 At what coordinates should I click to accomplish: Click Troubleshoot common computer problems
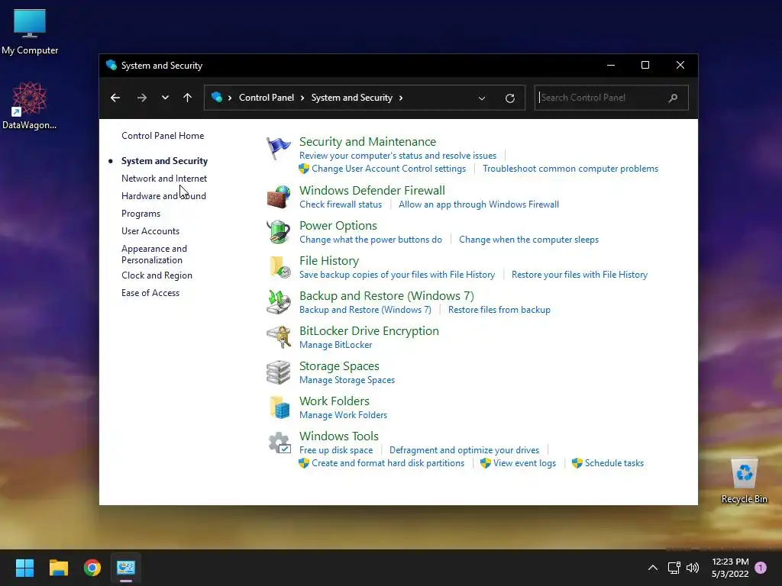click(x=570, y=169)
